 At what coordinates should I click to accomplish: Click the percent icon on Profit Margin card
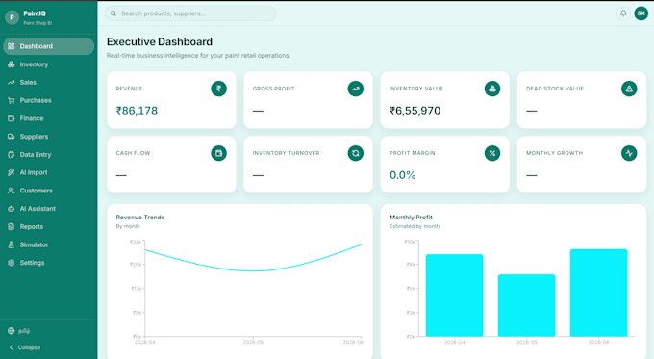click(492, 153)
